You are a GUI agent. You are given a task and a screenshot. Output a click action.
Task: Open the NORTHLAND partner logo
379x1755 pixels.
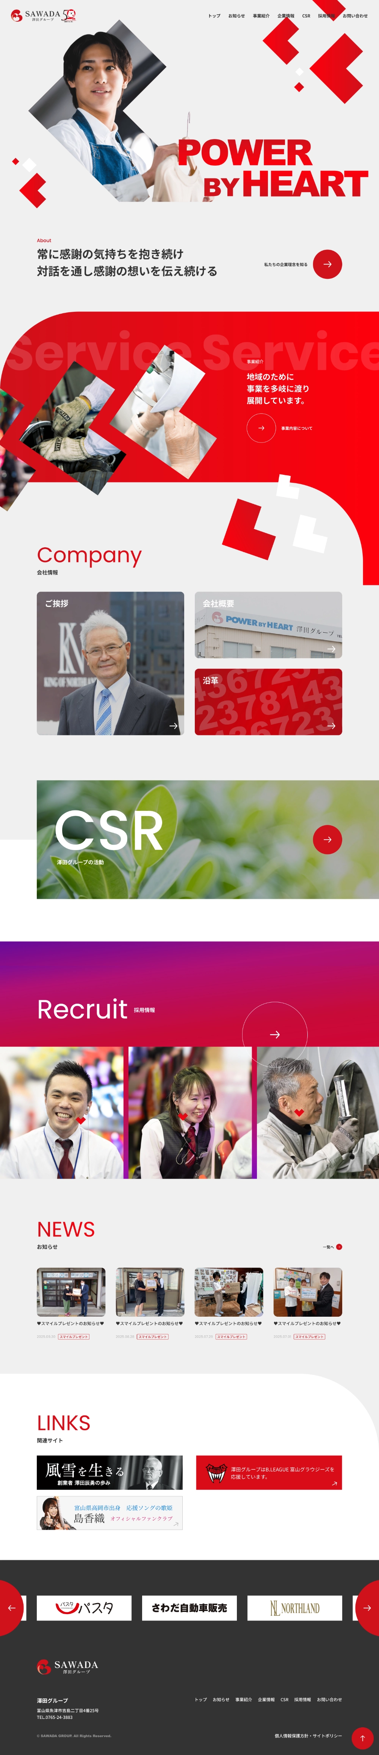pyautogui.click(x=294, y=1608)
